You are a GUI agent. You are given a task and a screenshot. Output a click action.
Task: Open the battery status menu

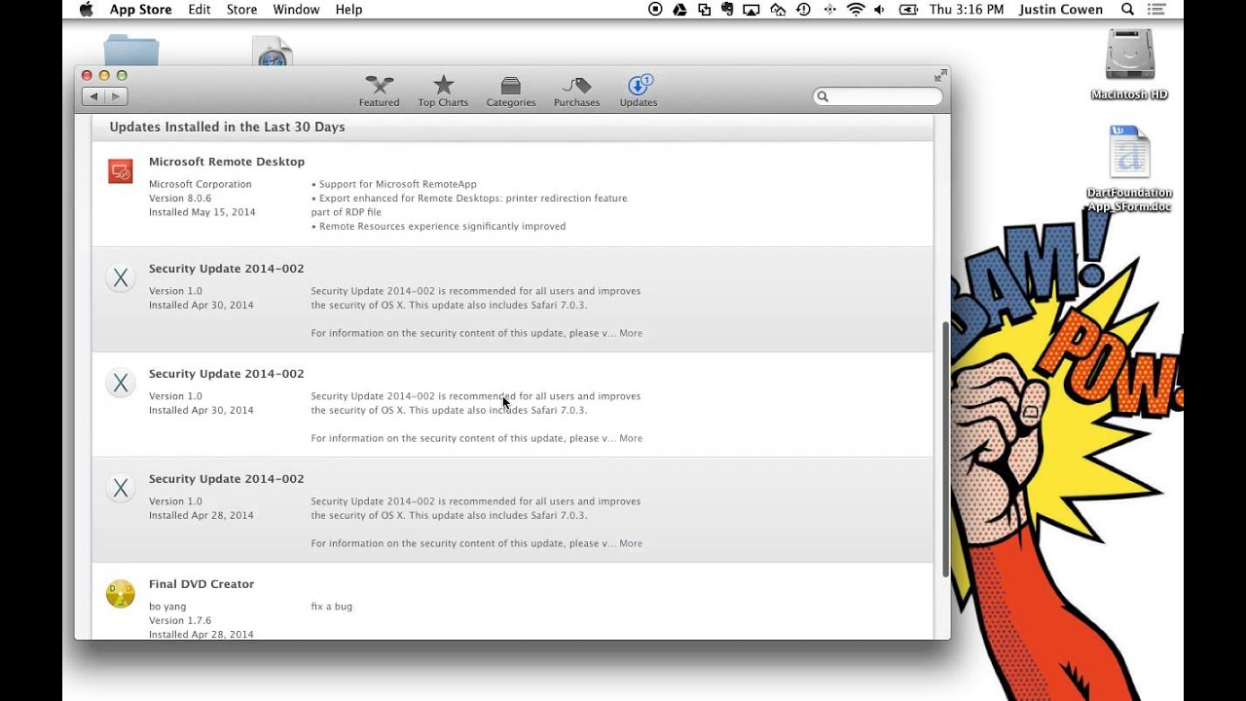[x=908, y=10]
